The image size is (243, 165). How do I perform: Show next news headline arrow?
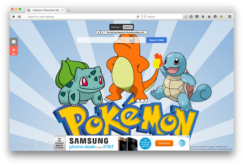pos(102,33)
